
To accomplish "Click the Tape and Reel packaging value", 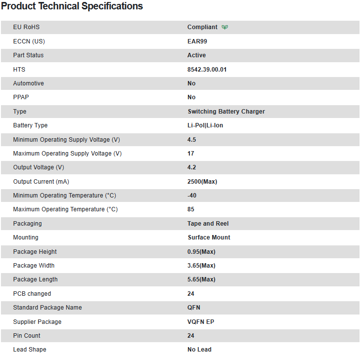I will click(x=208, y=224).
